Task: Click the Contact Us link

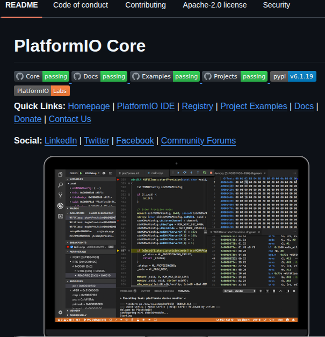Action: 70,119
